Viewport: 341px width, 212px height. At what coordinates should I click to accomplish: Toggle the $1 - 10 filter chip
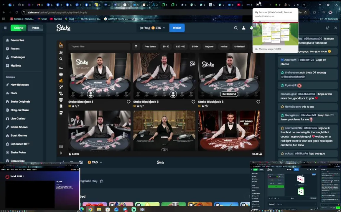[x=166, y=47]
